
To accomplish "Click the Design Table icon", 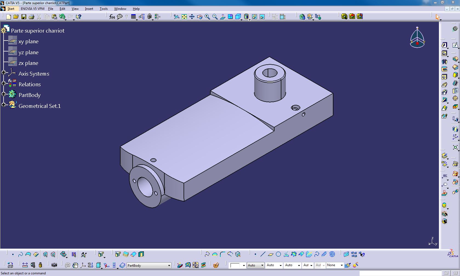I will coord(133,17).
